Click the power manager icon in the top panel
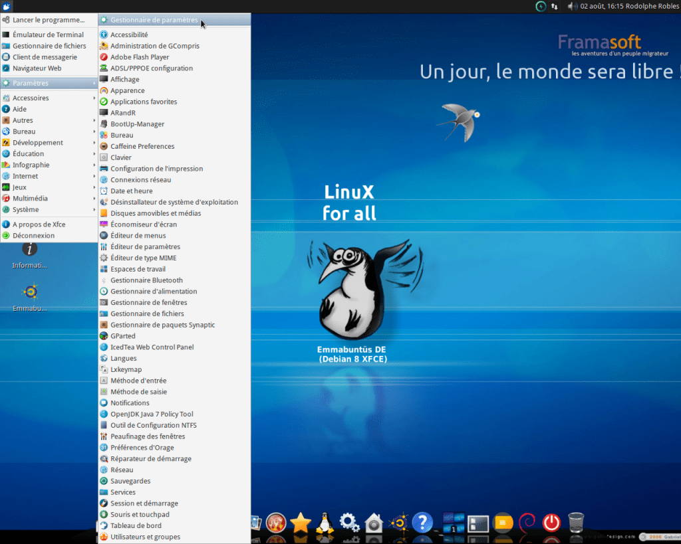681x544 pixels. (x=541, y=6)
